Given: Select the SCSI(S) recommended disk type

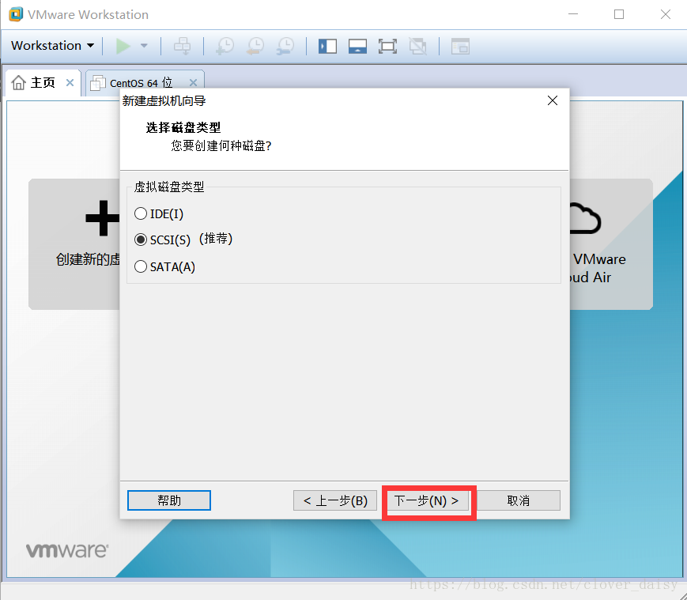Looking at the screenshot, I should pyautogui.click(x=183, y=240).
